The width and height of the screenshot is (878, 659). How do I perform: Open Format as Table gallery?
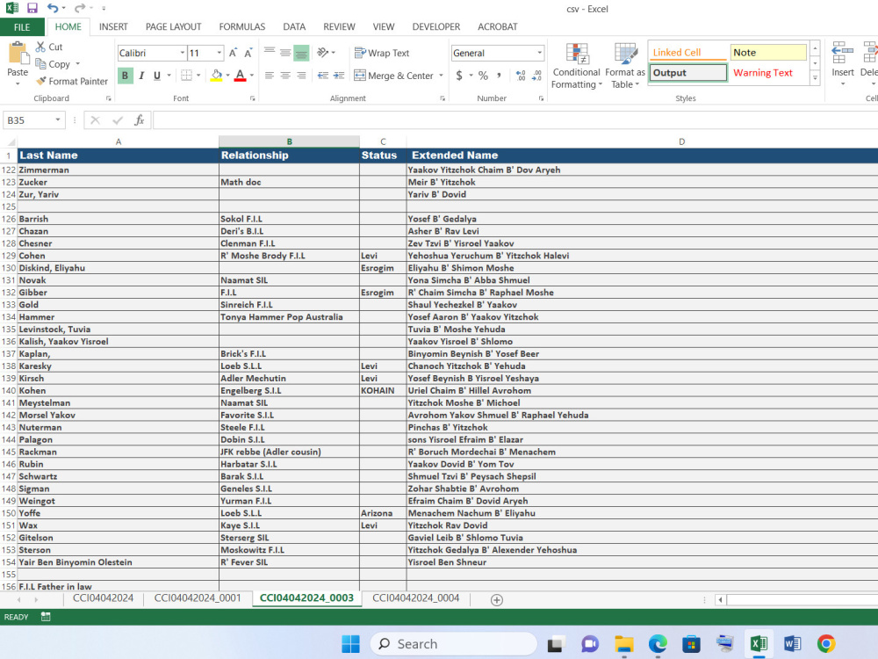(625, 66)
